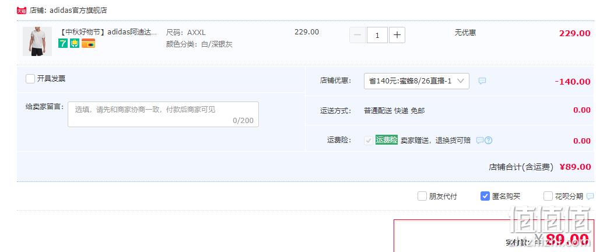Click the quantity input field showing 1

[377, 35]
